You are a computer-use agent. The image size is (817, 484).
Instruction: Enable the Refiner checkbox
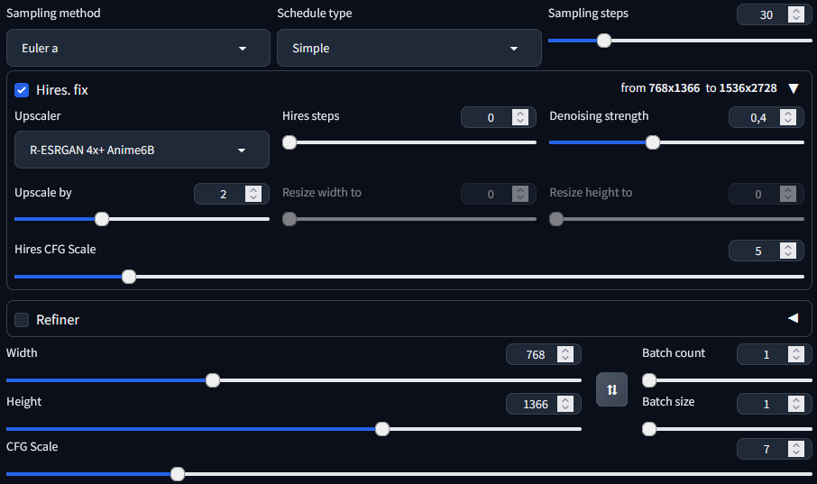[x=22, y=319]
